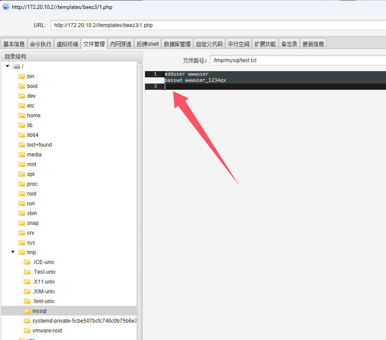Open the 虚拟终端 tab
Image resolution: width=386 pixels, height=340 pixels.
point(67,44)
